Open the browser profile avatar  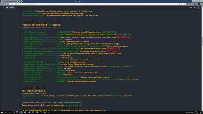click(x=199, y=4)
